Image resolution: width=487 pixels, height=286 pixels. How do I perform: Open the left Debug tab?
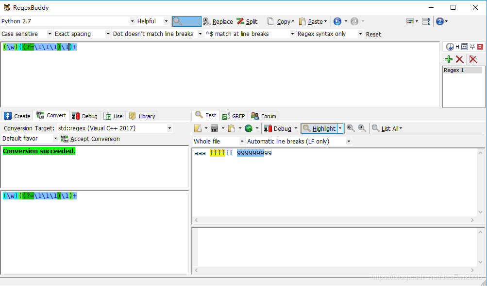tap(85, 116)
